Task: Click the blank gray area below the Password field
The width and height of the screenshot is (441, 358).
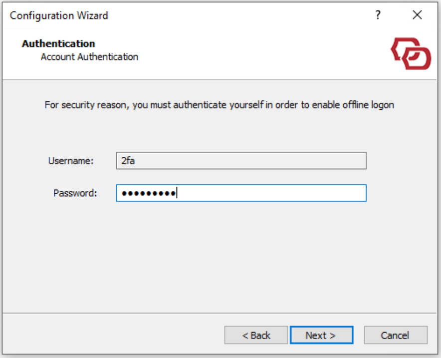Action: [x=220, y=255]
